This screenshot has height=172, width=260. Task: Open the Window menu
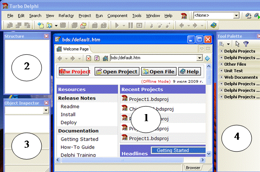tap(153, 16)
